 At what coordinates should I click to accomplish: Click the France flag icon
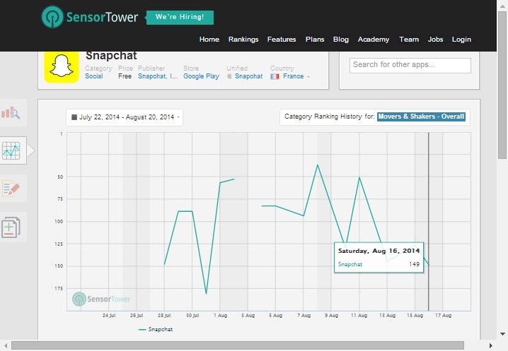click(x=275, y=76)
